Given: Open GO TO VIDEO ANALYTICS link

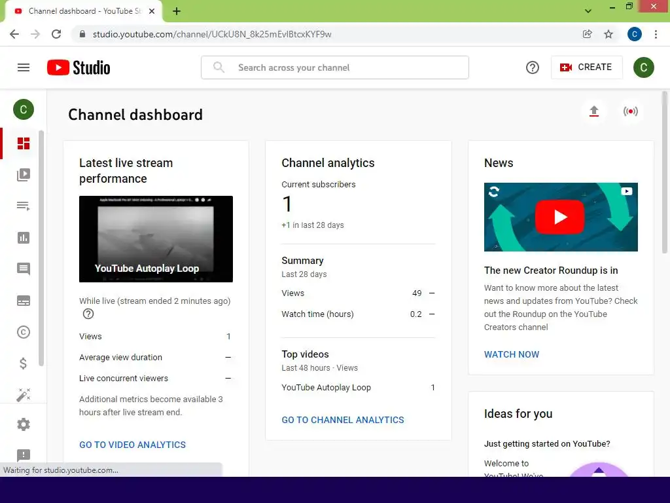Looking at the screenshot, I should [x=132, y=445].
